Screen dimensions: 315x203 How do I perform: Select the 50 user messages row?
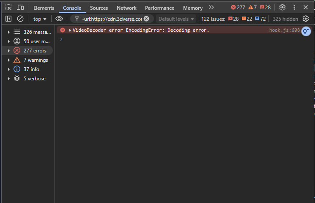[x=27, y=41]
